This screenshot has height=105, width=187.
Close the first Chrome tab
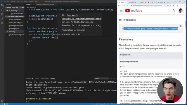[126, 2]
